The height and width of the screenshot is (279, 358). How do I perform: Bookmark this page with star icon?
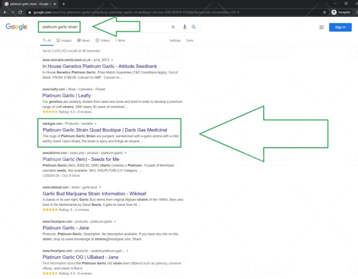[x=324, y=12]
